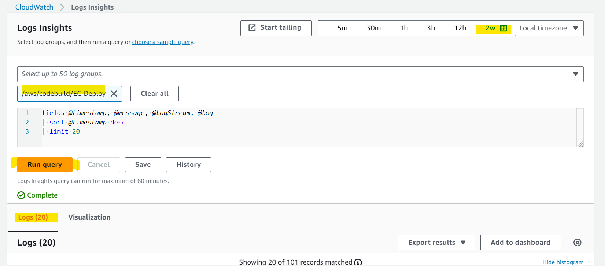The height and width of the screenshot is (266, 605).
Task: Click the Run query button
Action: coord(45,165)
